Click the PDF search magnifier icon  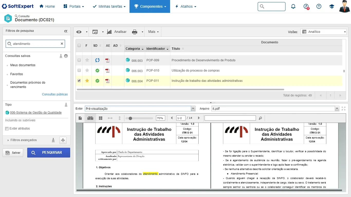[260, 118]
